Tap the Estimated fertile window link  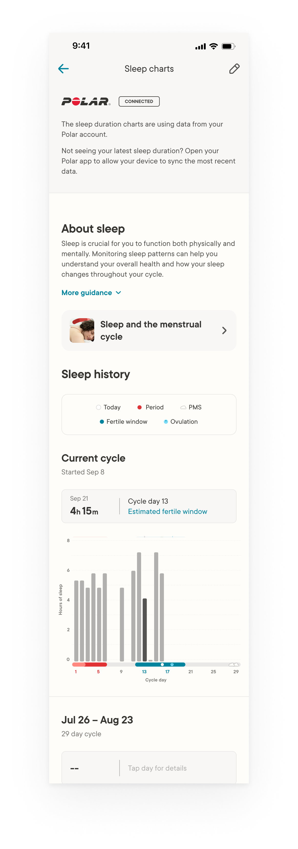coord(167,511)
